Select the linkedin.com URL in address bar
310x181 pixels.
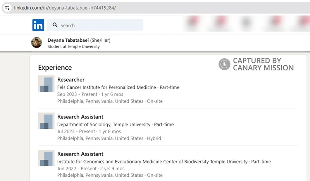[x=65, y=8]
